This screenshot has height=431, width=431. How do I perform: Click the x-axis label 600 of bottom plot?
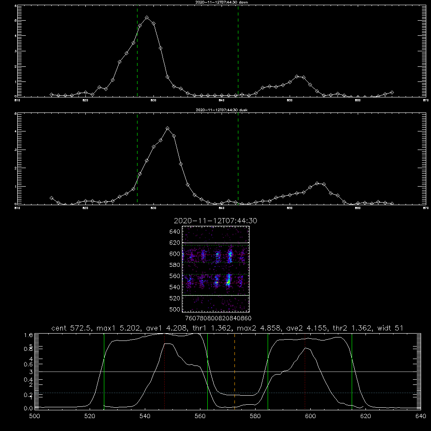click(x=310, y=416)
